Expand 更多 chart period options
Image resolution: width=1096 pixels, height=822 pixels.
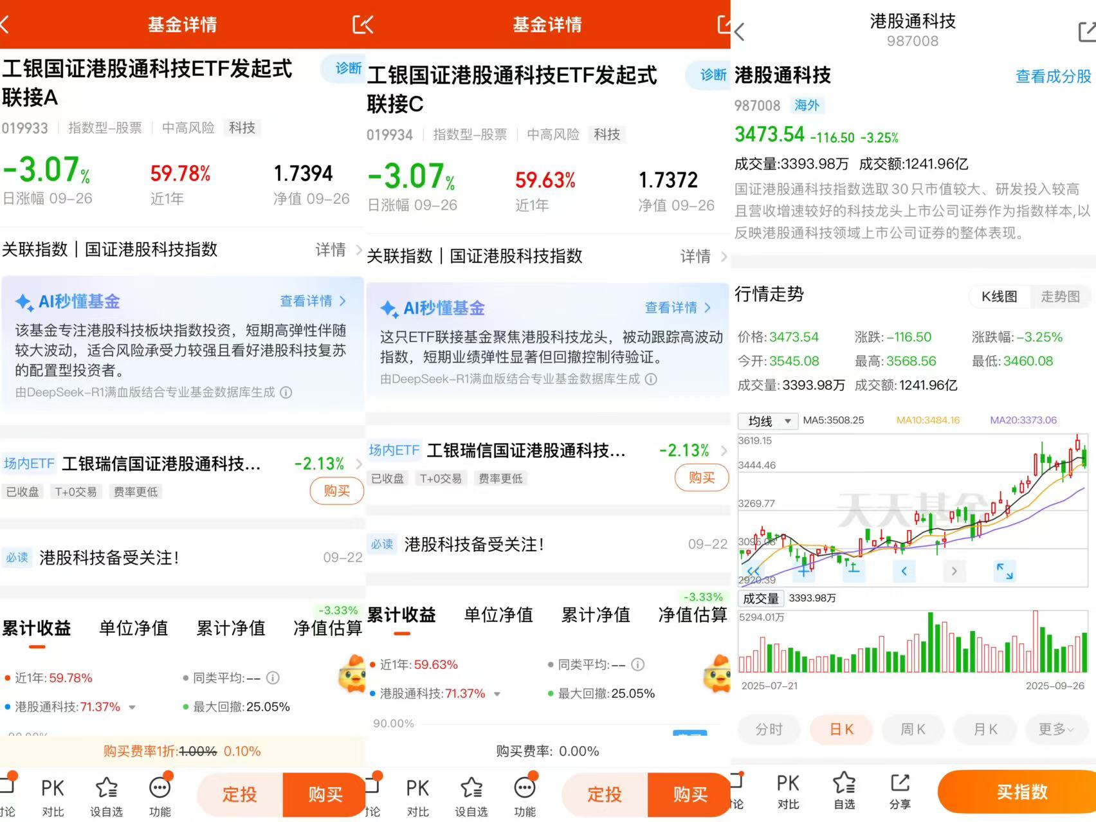[x=1055, y=729]
